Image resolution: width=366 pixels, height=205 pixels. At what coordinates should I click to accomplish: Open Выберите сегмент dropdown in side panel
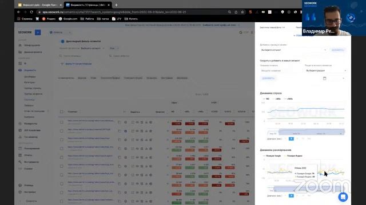coord(293,50)
